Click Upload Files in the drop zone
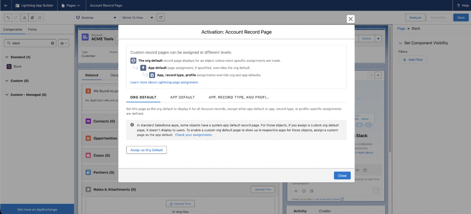This screenshot has height=214, width=471. click(180, 204)
